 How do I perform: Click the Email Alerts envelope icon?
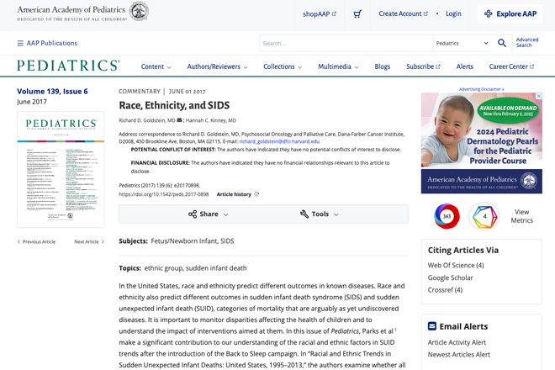click(432, 325)
